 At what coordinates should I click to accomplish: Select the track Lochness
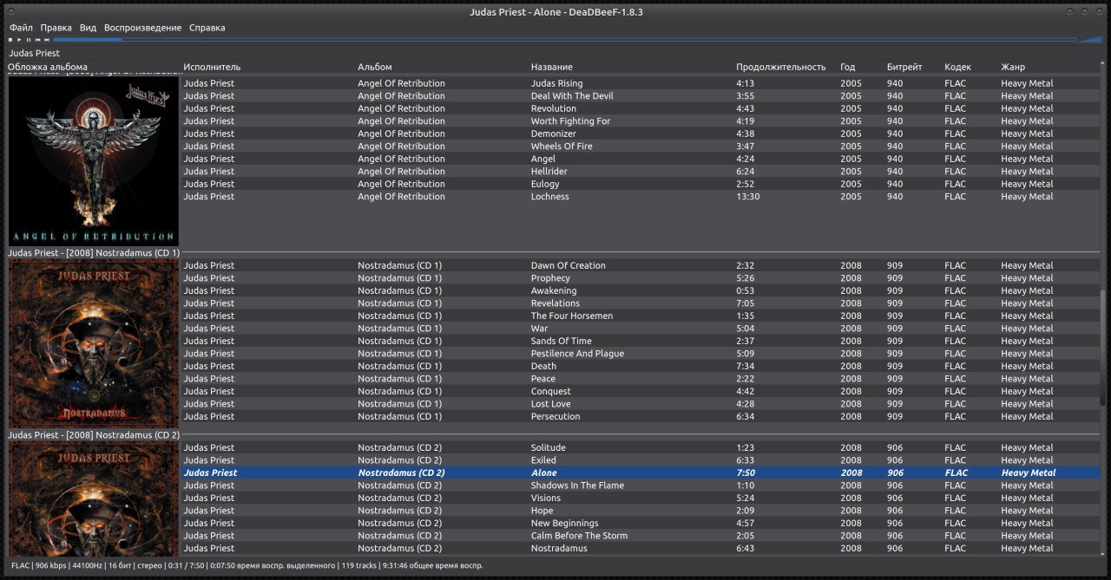coord(641,197)
